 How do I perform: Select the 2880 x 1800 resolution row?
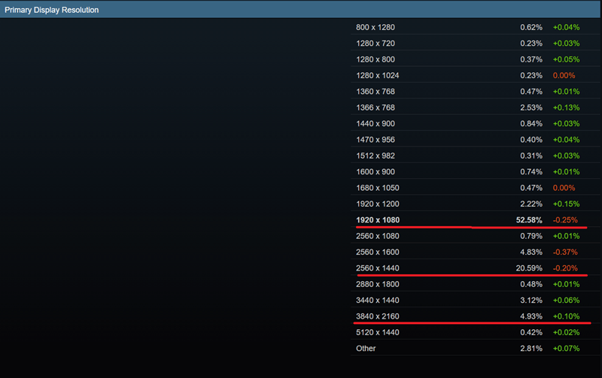click(377, 284)
